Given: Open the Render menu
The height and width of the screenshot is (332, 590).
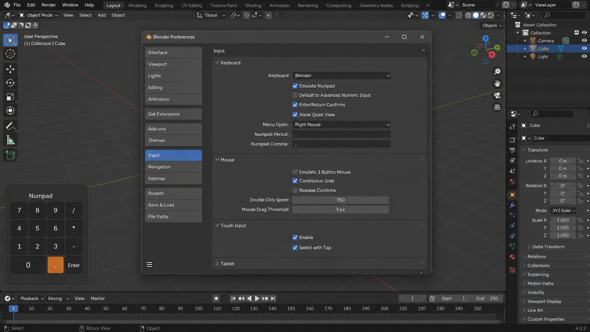Looking at the screenshot, I should click(49, 5).
